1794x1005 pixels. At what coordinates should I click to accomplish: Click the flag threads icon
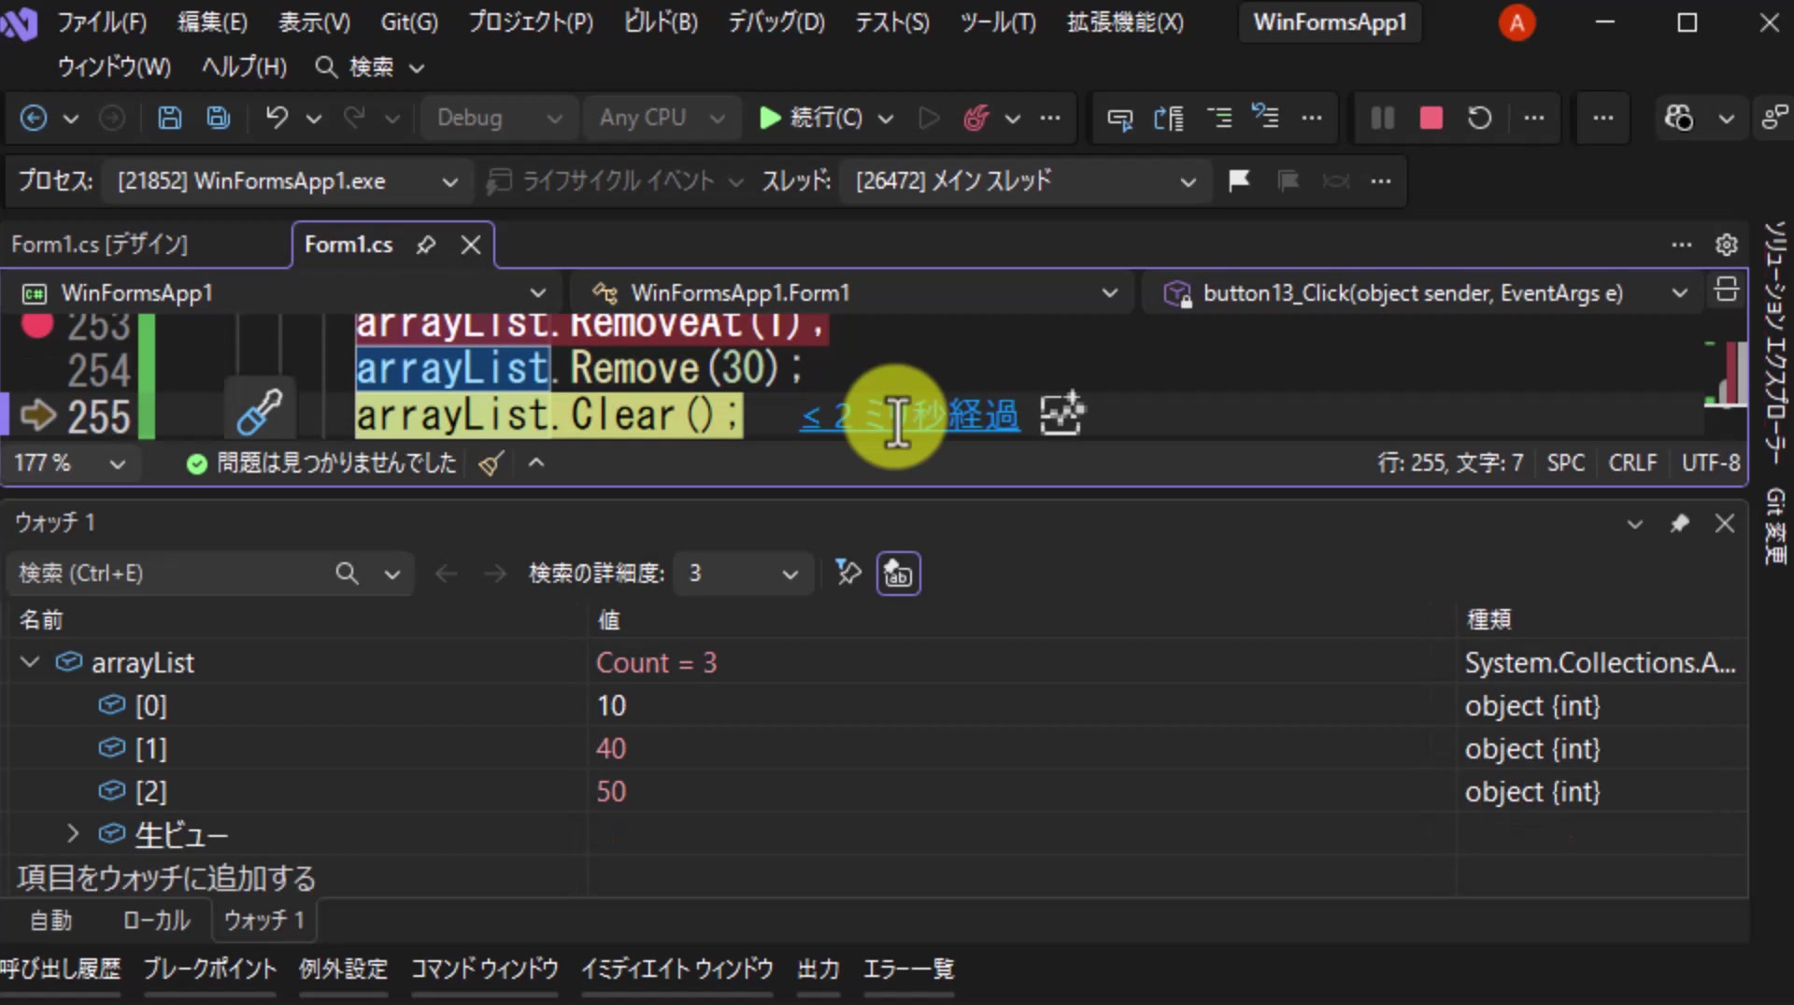[1239, 180]
